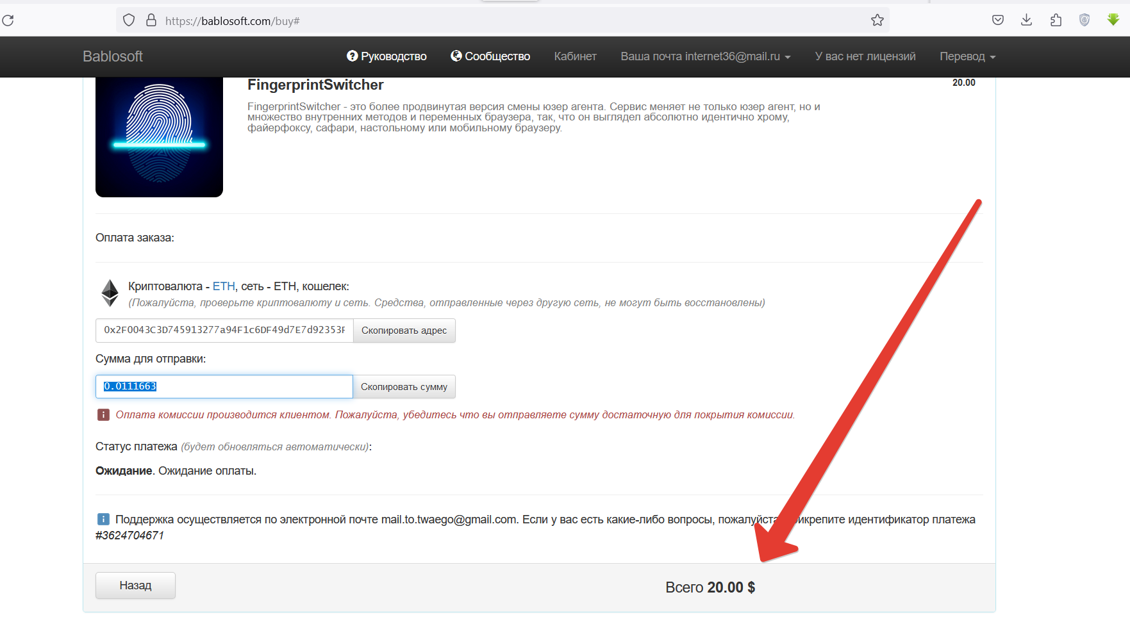The width and height of the screenshot is (1130, 622).
Task: Click the Скопировать адрес button
Action: (x=404, y=331)
